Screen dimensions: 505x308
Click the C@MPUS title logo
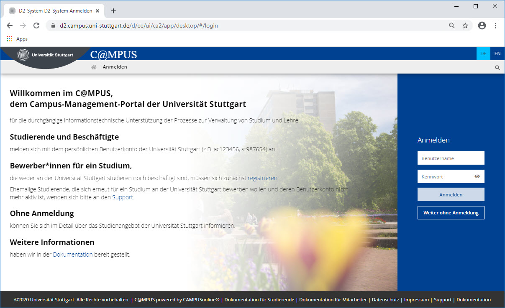(113, 54)
